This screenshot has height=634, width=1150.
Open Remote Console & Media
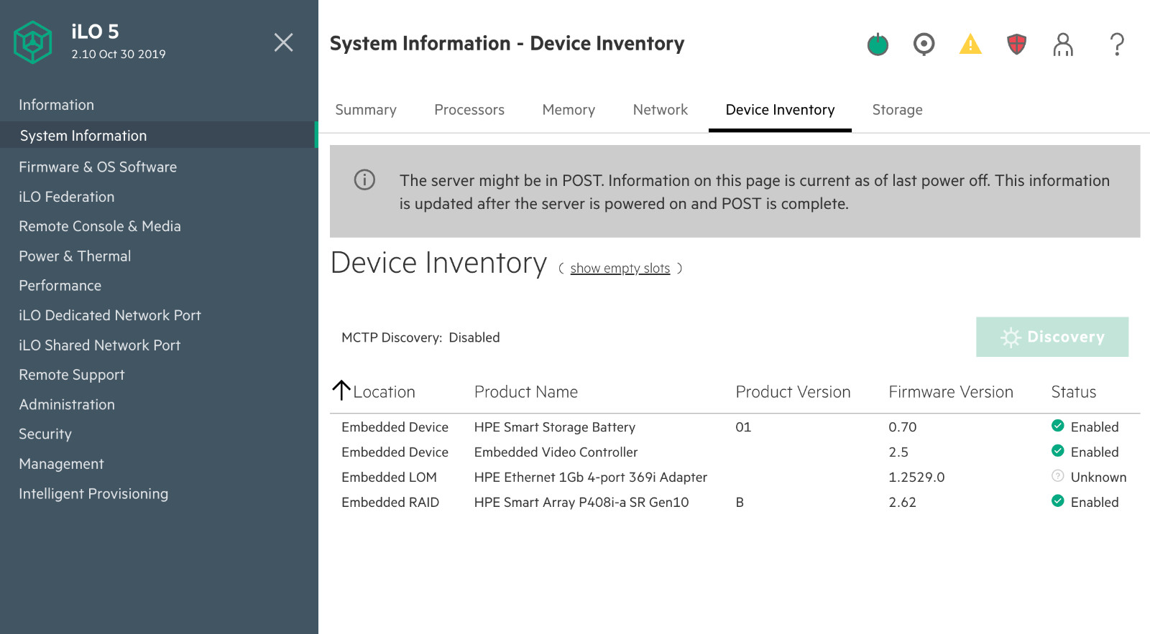100,226
